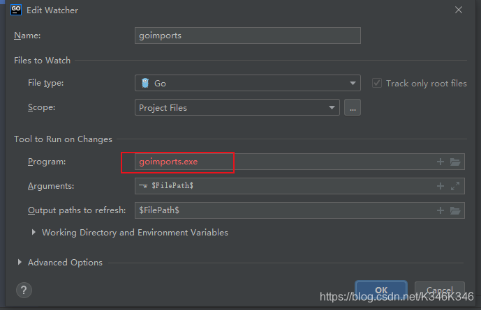Browse for program with the folder icon
The height and width of the screenshot is (310, 481).
(455, 162)
